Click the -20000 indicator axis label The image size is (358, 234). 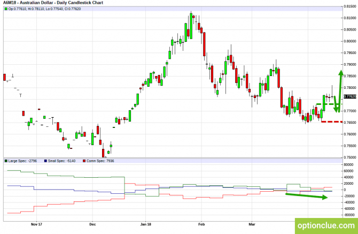349,196
